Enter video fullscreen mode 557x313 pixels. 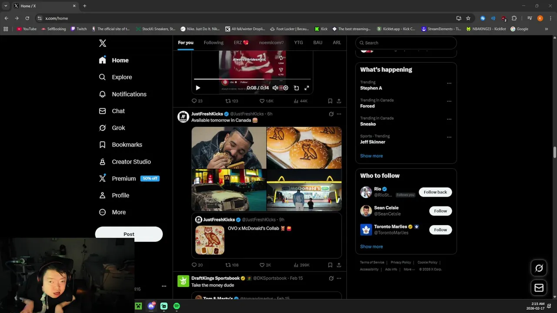[x=307, y=88]
